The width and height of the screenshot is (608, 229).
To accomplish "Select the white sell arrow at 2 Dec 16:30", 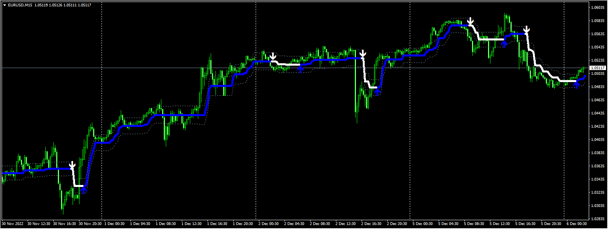I will (x=363, y=54).
